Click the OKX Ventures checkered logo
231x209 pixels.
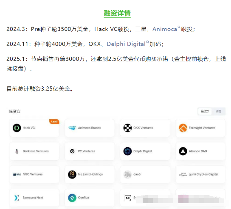tap(127, 128)
